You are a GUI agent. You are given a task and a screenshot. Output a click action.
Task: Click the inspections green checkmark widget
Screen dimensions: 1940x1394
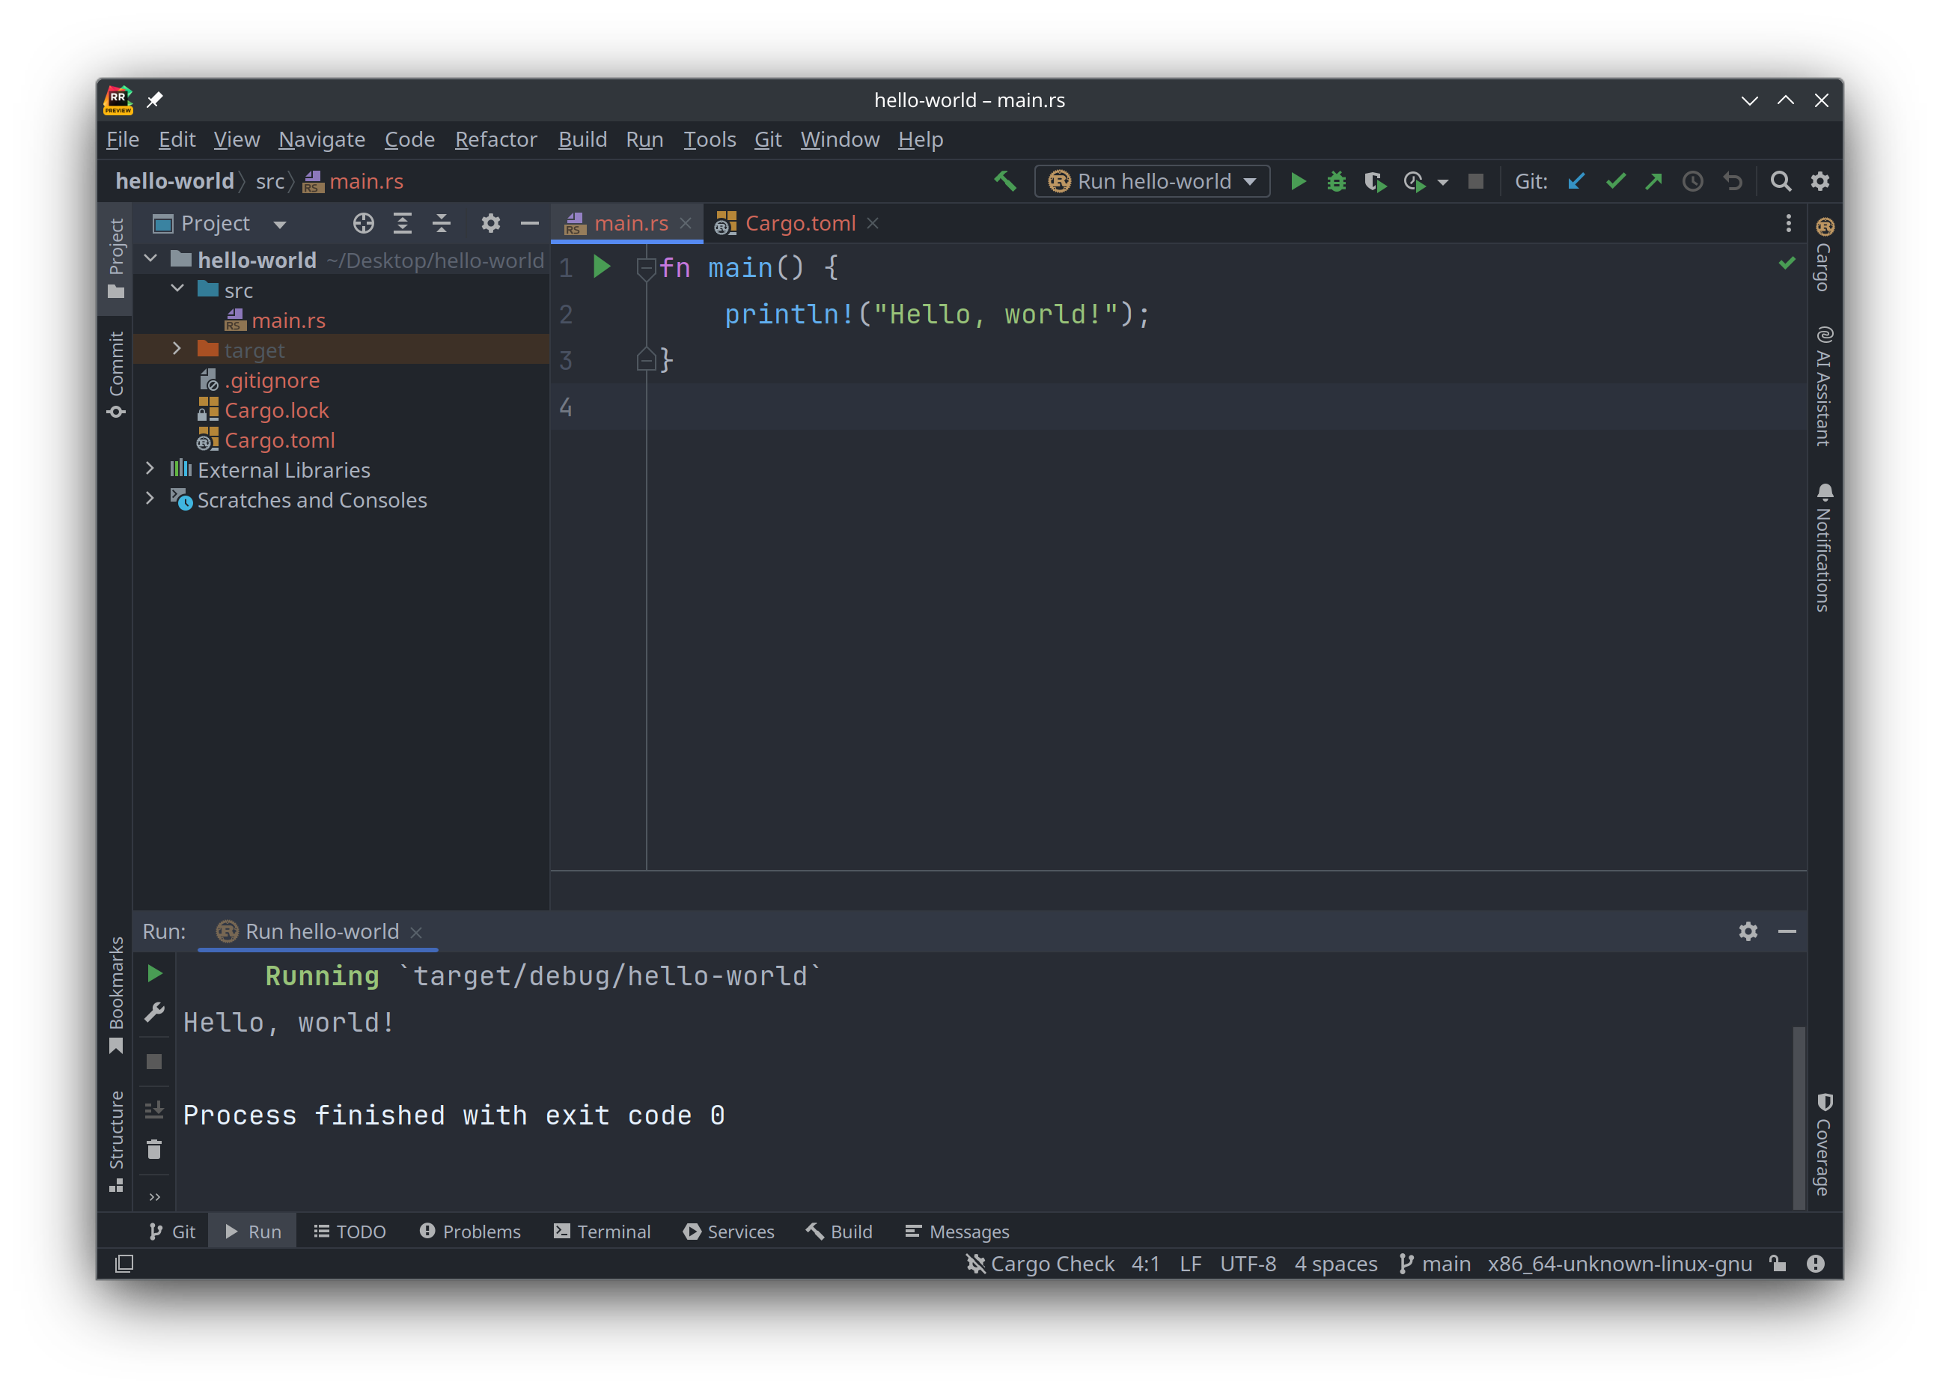pos(1786,263)
